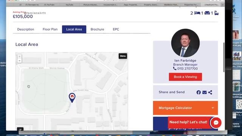Open the houses photo thumbnail on desktop
This screenshot has height=136, width=242.
pos(237,56)
